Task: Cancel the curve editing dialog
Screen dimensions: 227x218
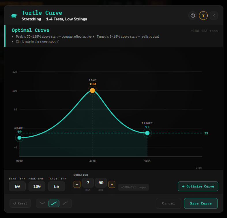Action: click(168, 203)
